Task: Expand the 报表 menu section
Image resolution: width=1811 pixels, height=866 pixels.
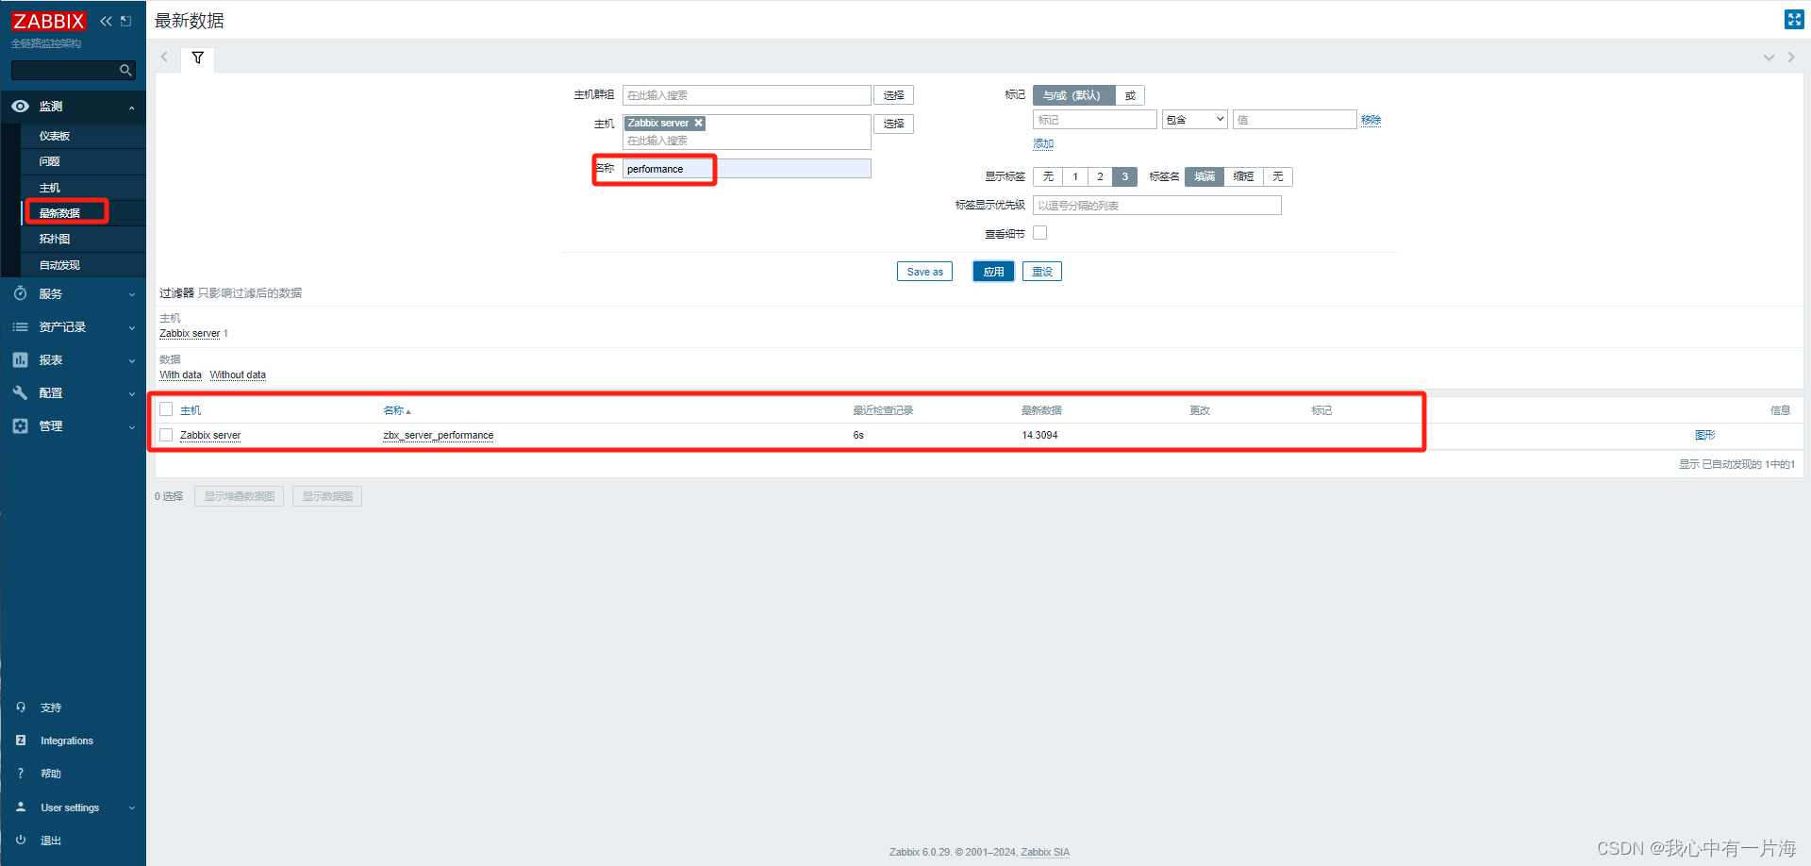Action: click(132, 360)
